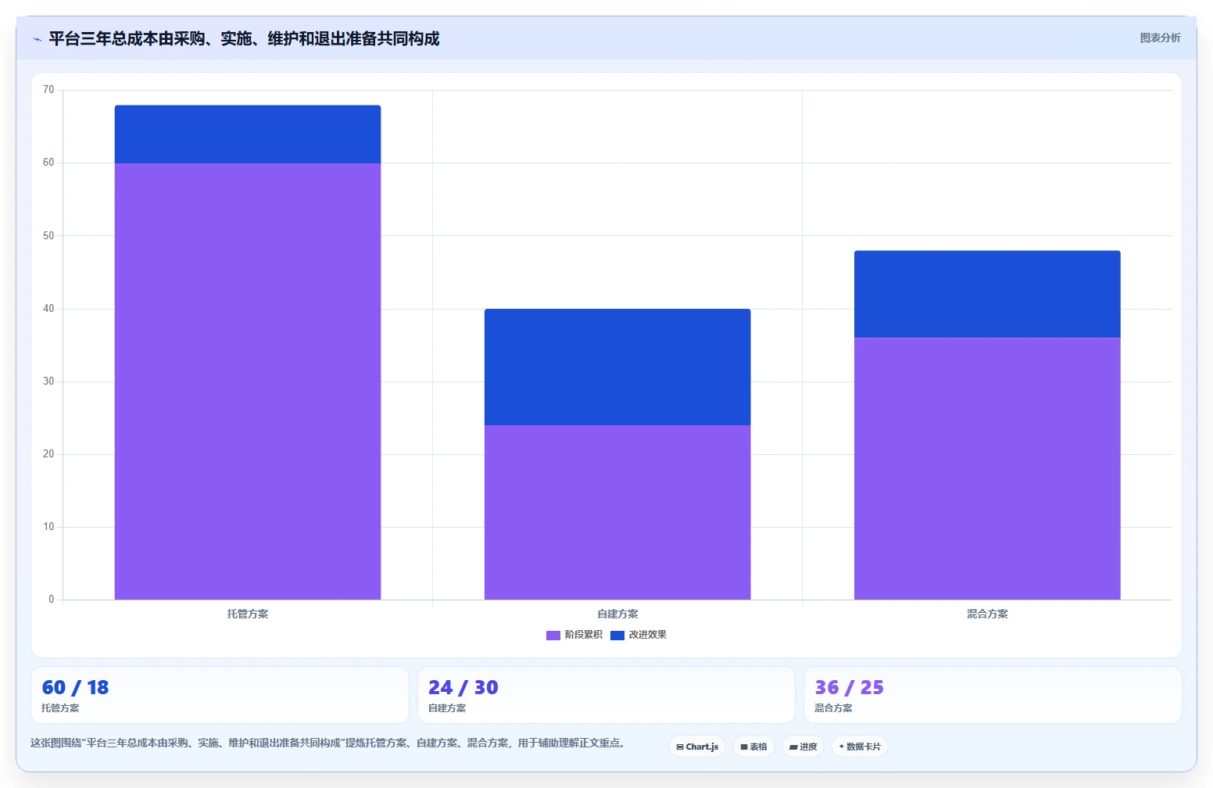The height and width of the screenshot is (788, 1213).
Task: Open the 24 / 30 data card
Action: [606, 695]
